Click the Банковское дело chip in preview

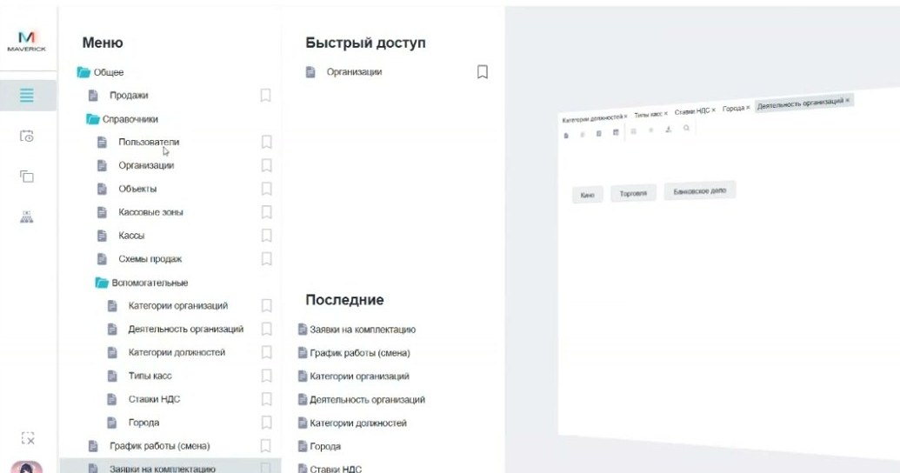coord(700,191)
